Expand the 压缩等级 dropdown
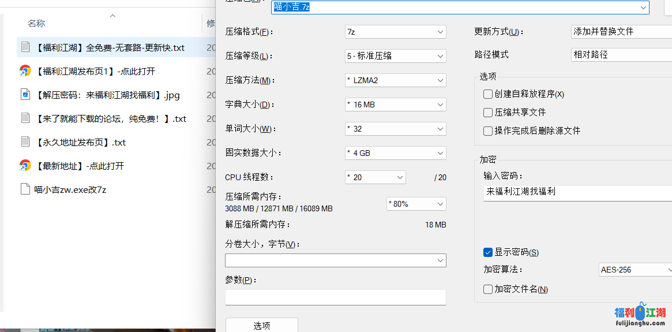Screen dimensions: 672x332 [x=395, y=56]
